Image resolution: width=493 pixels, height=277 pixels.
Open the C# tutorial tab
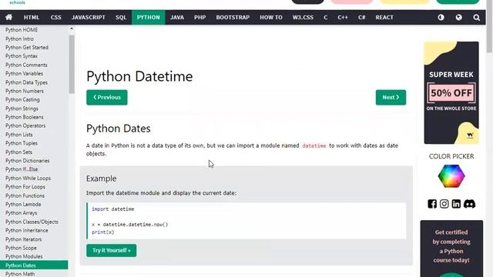pos(361,17)
